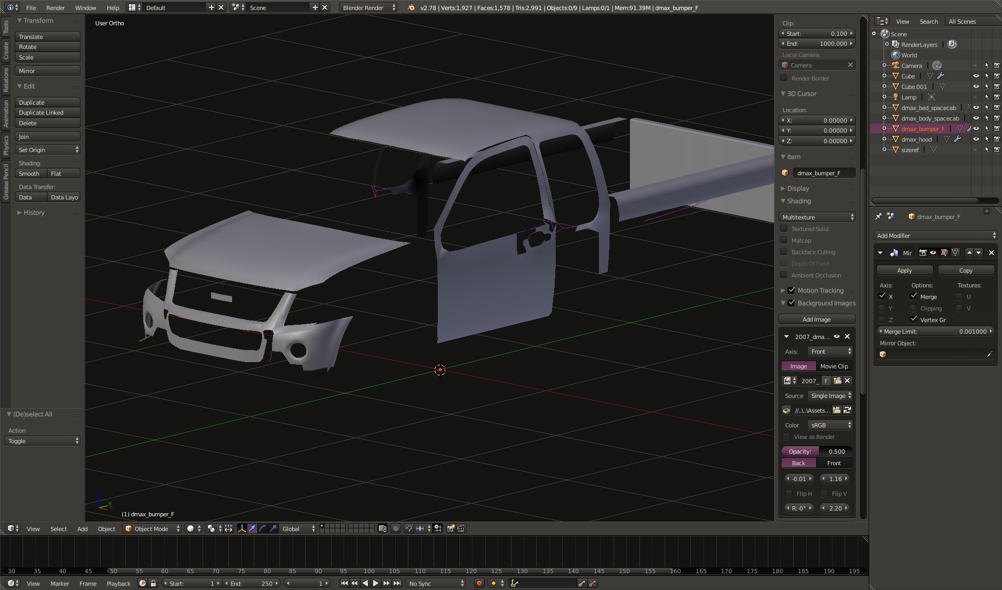
Task: Uncheck the Background Images checkbox
Action: 791,303
